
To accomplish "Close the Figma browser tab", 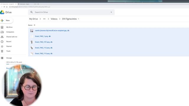I will (35, 4).
